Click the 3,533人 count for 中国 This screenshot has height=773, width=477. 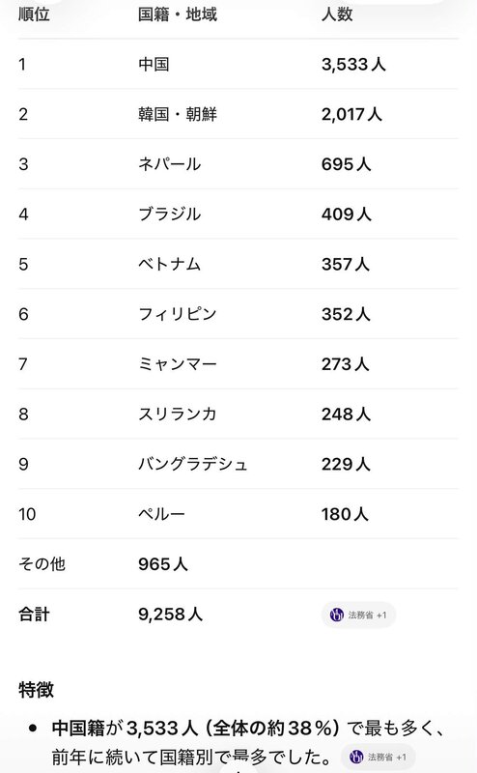pyautogui.click(x=353, y=64)
